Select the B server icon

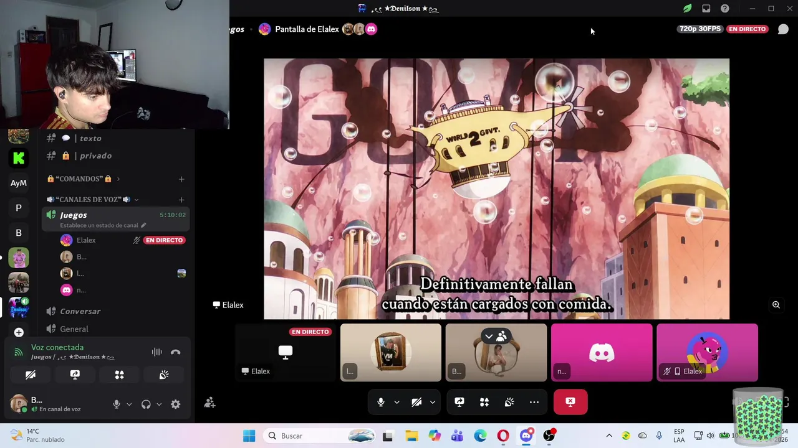[x=19, y=233]
